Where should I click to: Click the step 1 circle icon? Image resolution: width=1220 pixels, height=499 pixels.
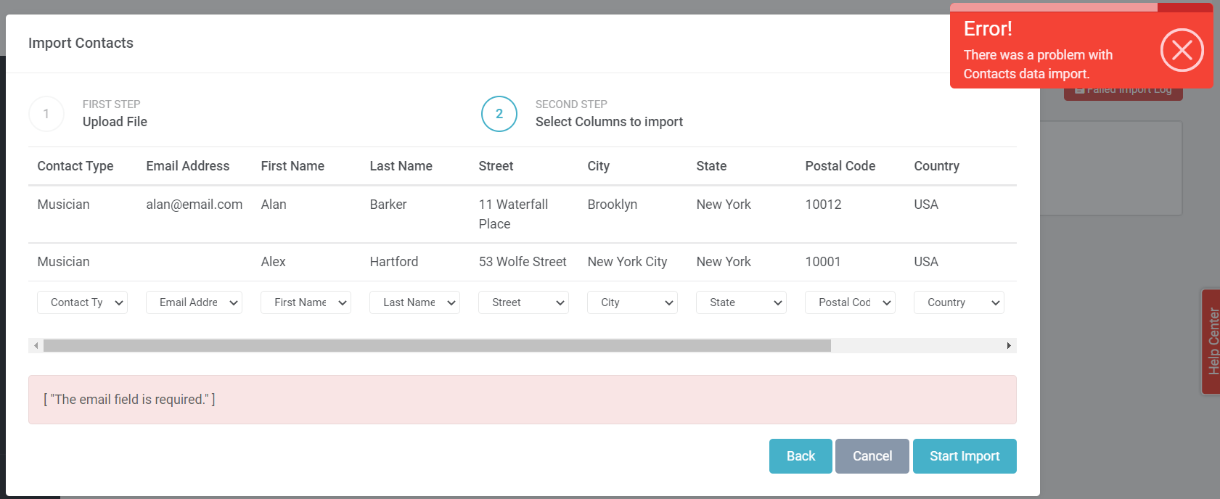coord(46,114)
